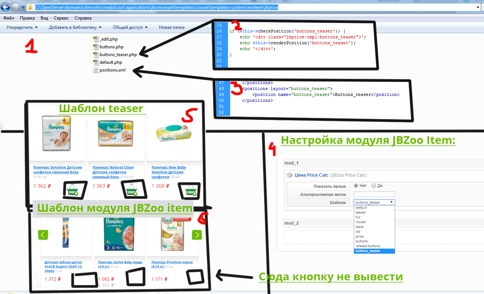Open the Сервис menu

click(61, 18)
